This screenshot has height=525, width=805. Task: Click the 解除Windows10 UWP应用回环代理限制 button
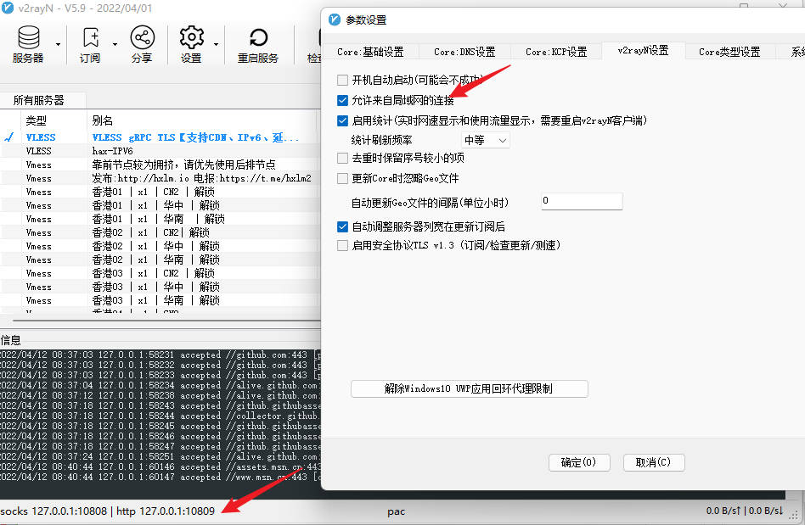click(x=469, y=388)
